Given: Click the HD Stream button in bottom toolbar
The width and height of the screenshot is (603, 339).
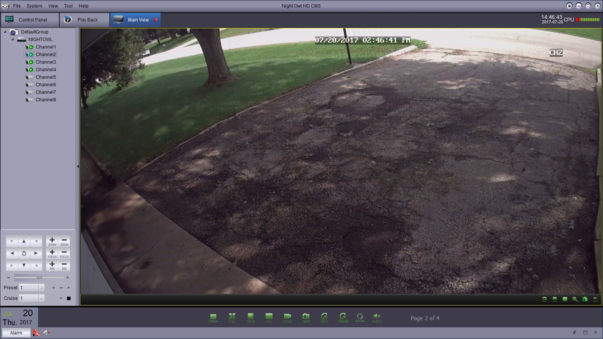Looking at the screenshot, I should [213, 318].
